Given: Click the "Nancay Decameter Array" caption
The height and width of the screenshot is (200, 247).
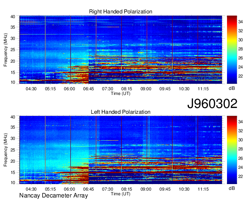Looking at the screenshot, I should (x=53, y=195).
